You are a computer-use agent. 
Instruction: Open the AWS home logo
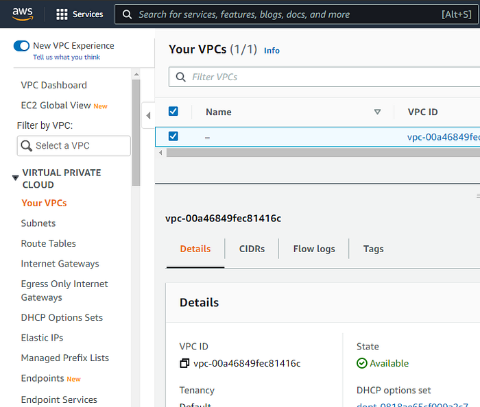[x=23, y=14]
